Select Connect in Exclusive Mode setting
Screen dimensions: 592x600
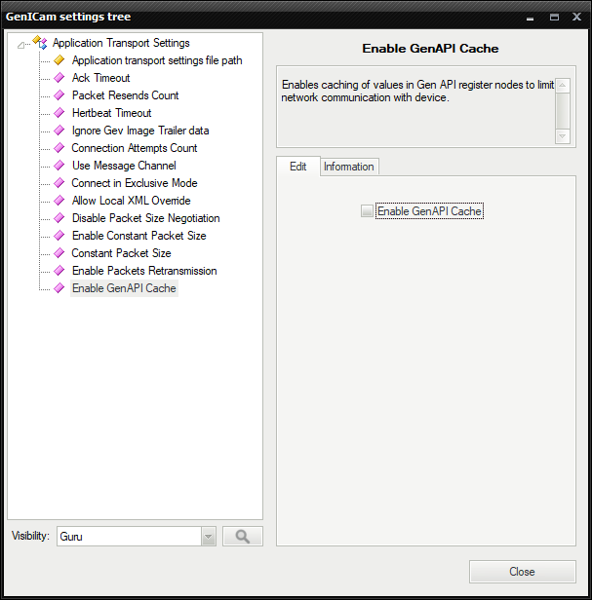[x=135, y=183]
